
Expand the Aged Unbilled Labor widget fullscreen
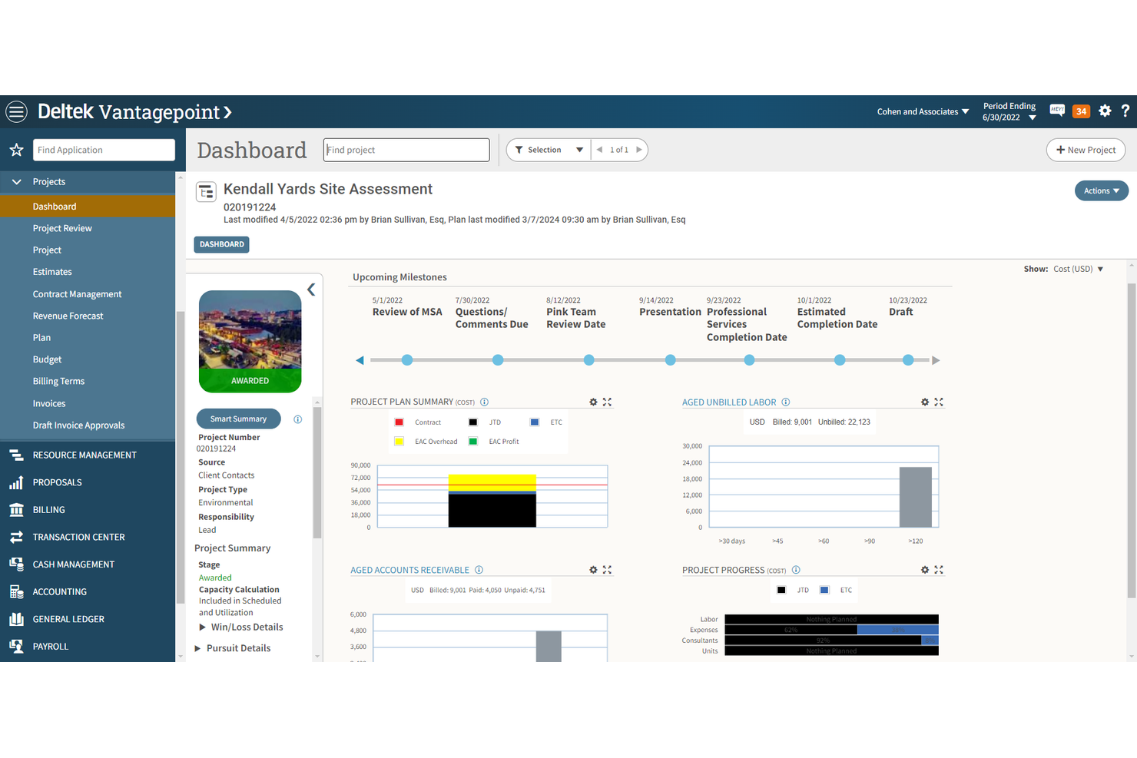coord(939,402)
